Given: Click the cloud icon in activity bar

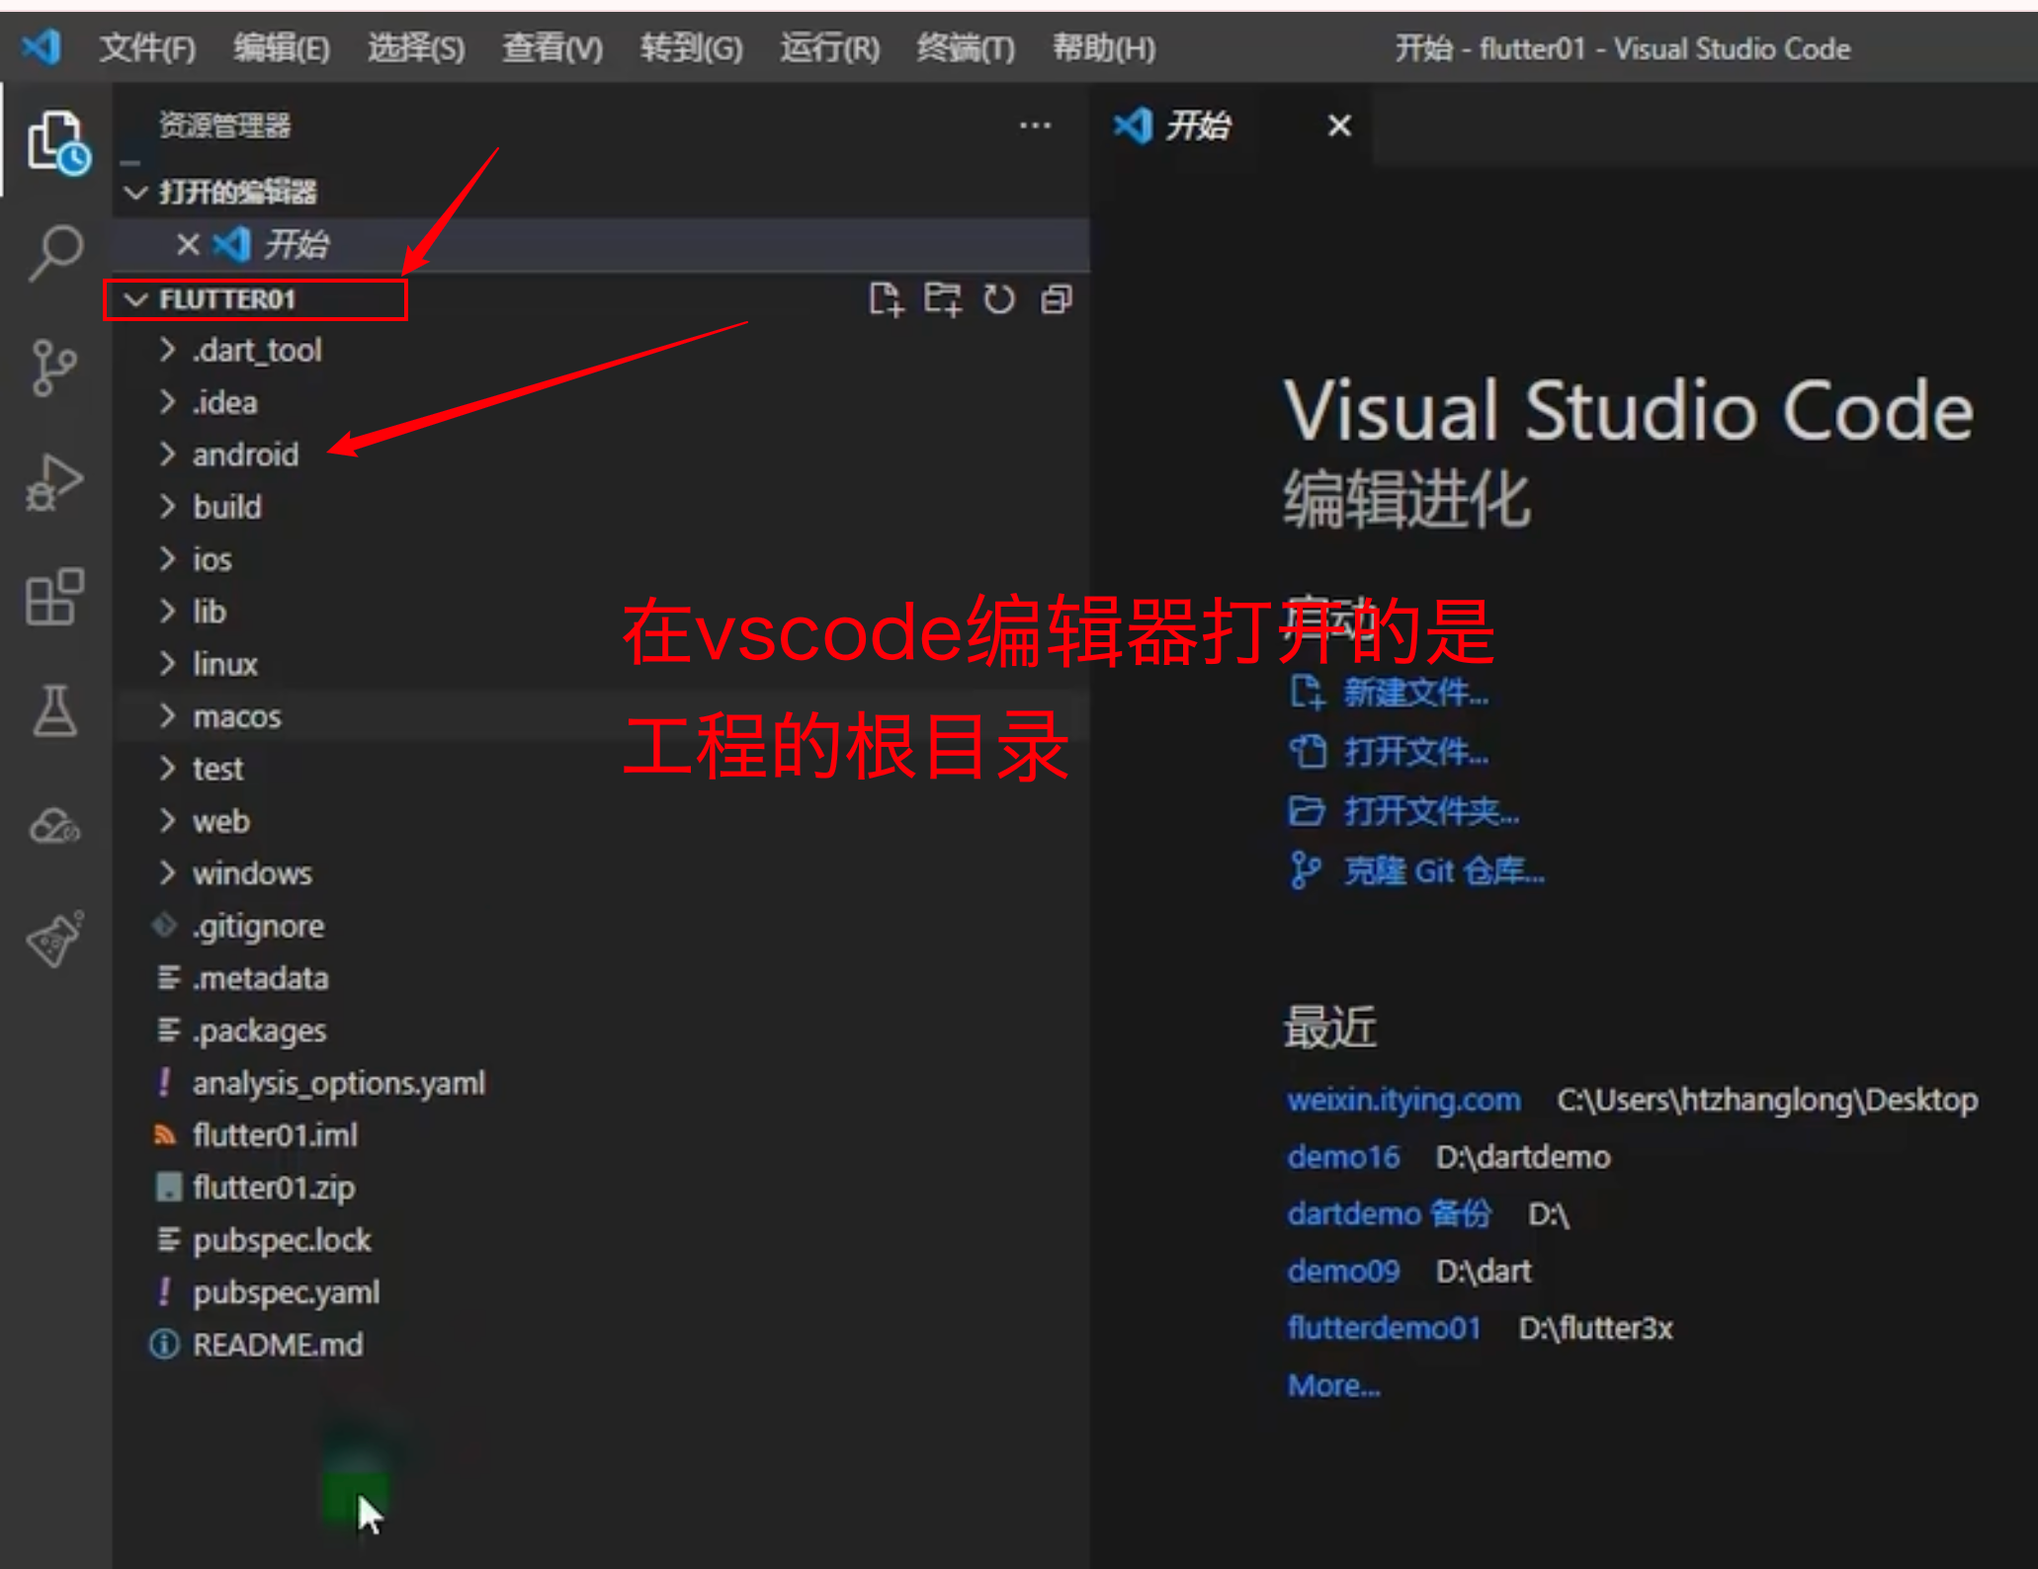Looking at the screenshot, I should (x=54, y=826).
